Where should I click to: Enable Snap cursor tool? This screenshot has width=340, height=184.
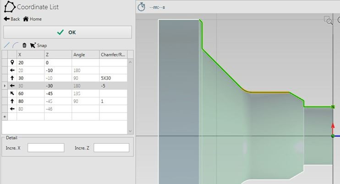tap(38, 45)
